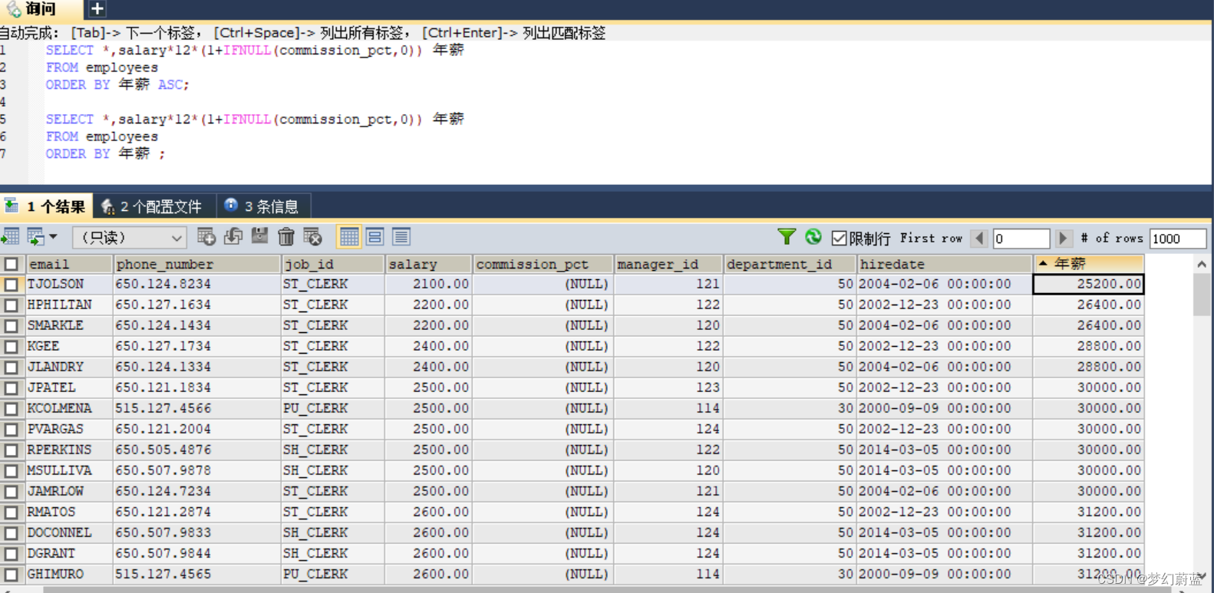
Task: Switch to form view mode
Action: (375, 237)
